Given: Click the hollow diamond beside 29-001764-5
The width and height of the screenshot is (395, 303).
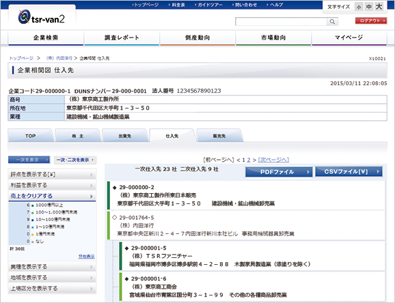Looking at the screenshot, I should pyautogui.click(x=114, y=218).
